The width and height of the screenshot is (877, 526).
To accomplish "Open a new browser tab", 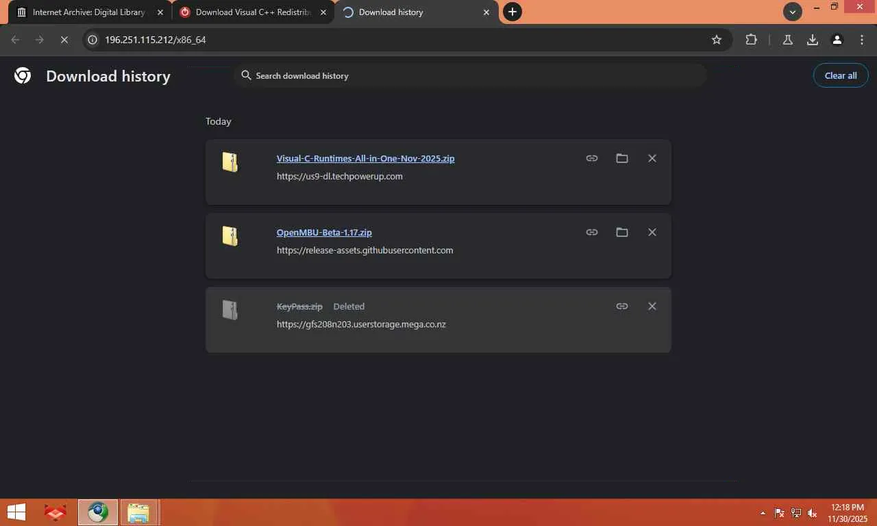I will [x=512, y=12].
